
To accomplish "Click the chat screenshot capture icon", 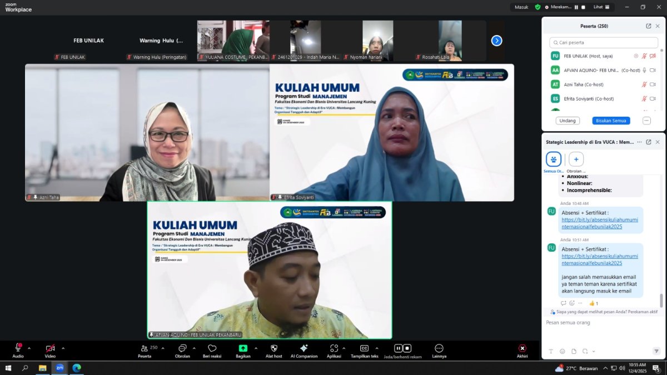I will [585, 351].
